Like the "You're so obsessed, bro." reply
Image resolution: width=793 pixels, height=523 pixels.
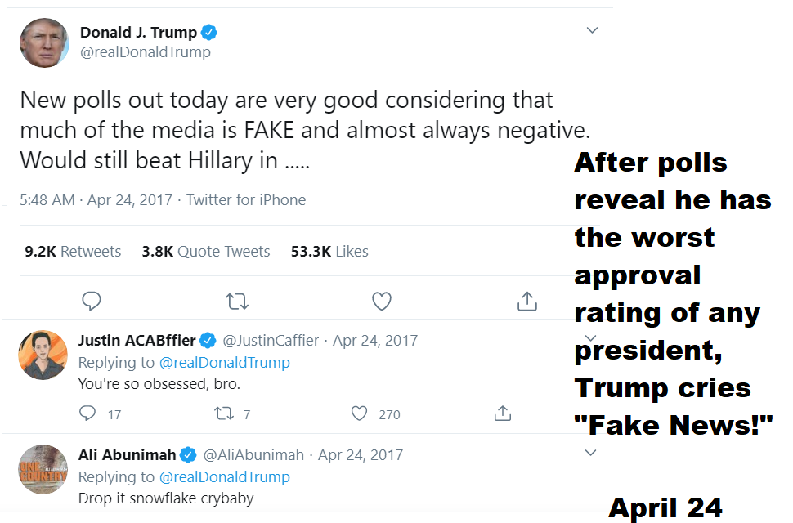click(x=359, y=413)
